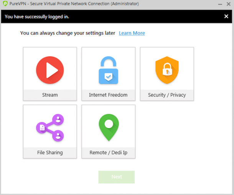Click the PureVPN logo in title bar
234x195 pixels.
(5, 3)
